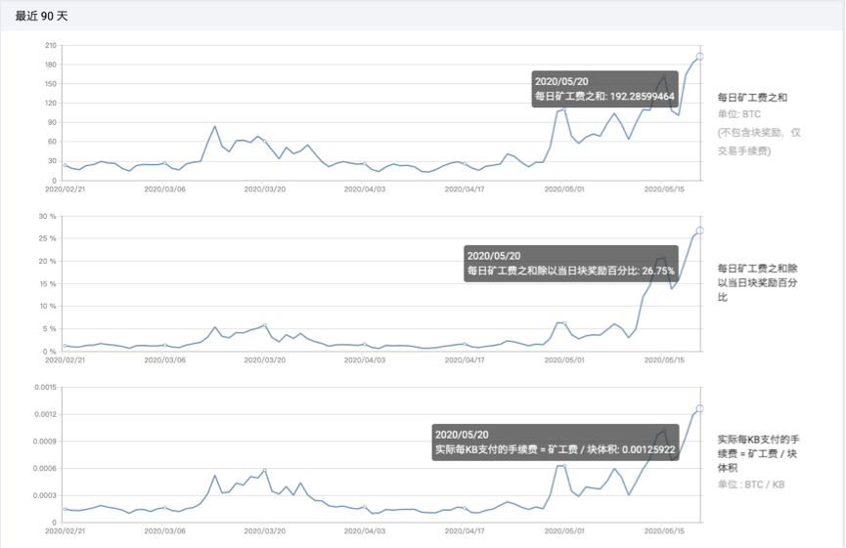Click 2020/04/03 axis label under bottom chart
This screenshot has width=846, height=548.
pos(364,530)
